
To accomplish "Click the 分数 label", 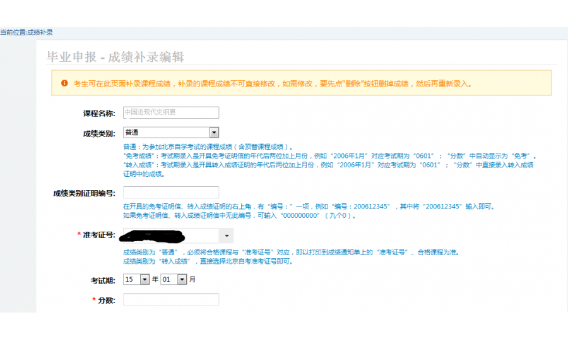I will click(x=107, y=301).
